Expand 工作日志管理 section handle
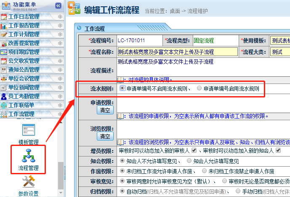 pos(60,17)
